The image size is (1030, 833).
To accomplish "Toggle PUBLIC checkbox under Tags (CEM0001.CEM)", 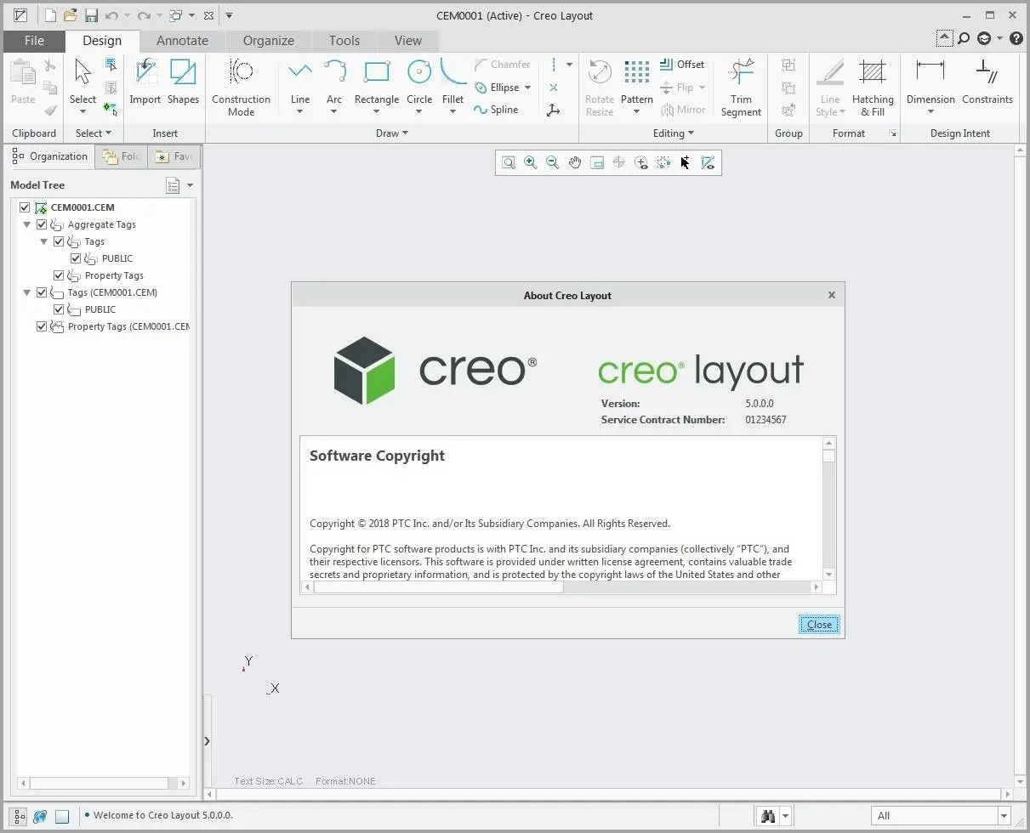I will 59,309.
